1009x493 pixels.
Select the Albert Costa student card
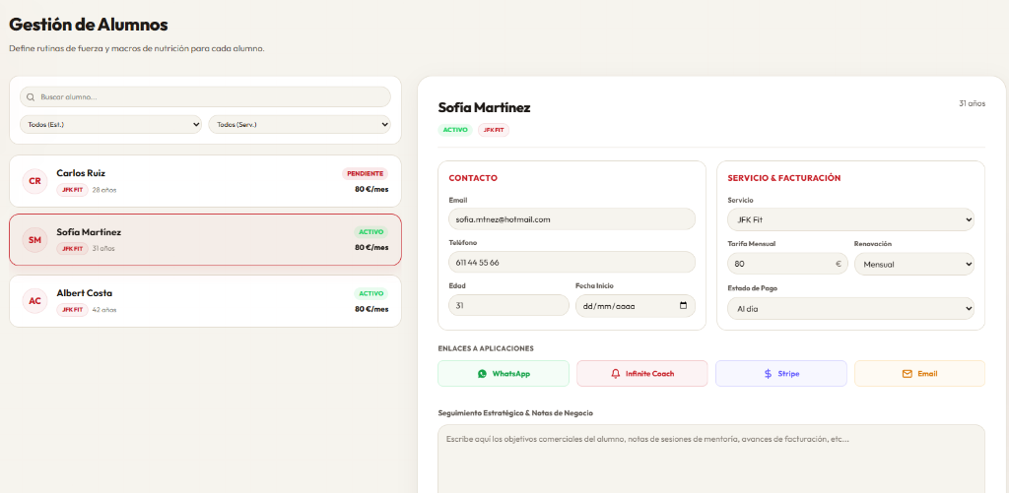pyautogui.click(x=205, y=301)
